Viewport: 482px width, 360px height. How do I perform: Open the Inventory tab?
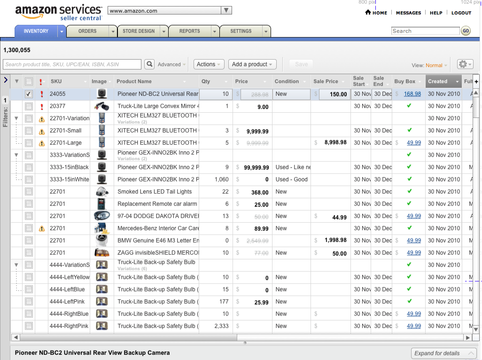(36, 31)
